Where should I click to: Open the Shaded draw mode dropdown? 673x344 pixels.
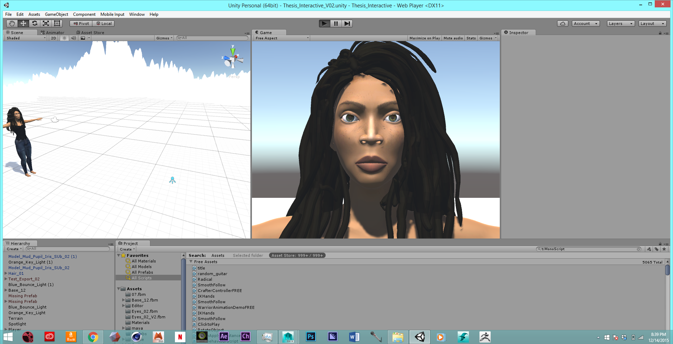(x=26, y=38)
